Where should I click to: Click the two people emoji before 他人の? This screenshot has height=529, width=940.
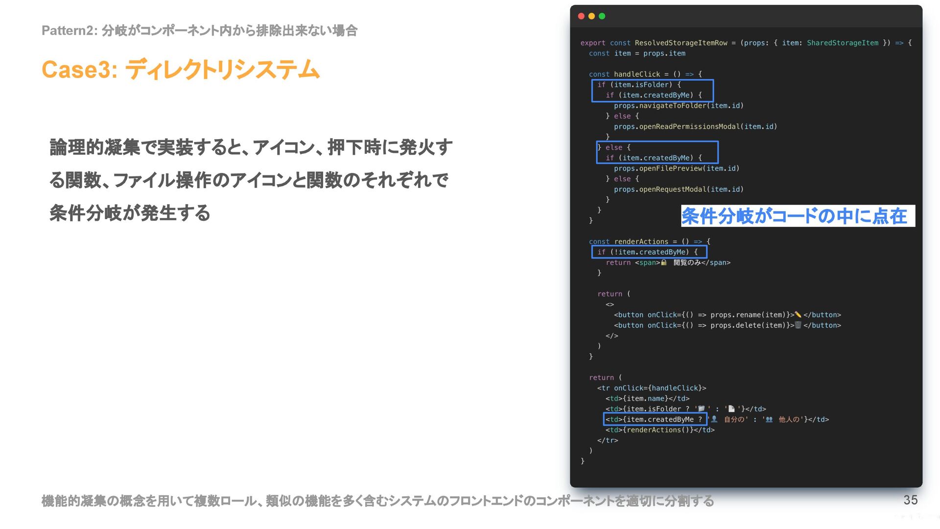coord(769,419)
